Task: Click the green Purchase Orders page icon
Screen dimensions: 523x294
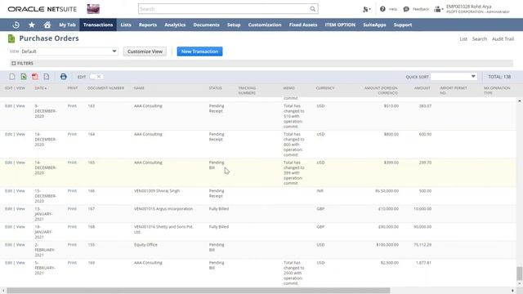Action: coord(11,38)
